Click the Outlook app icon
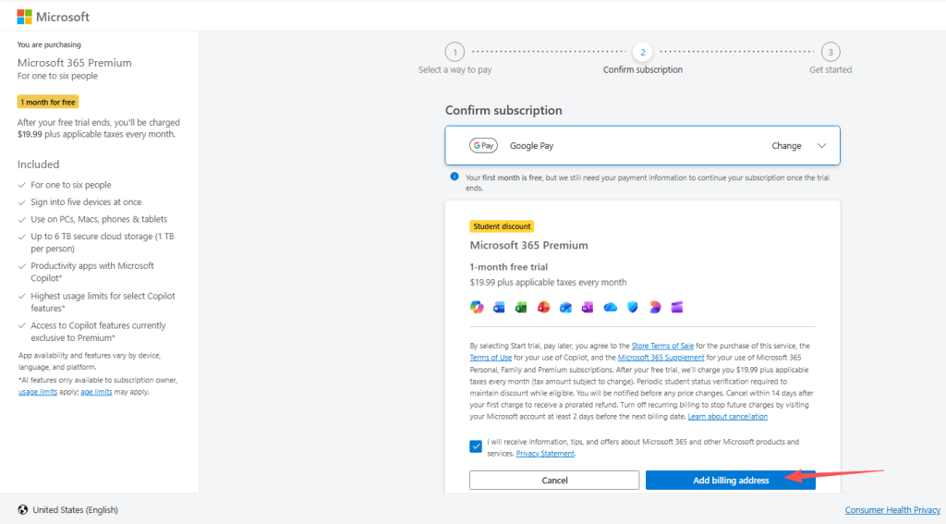 coord(565,307)
